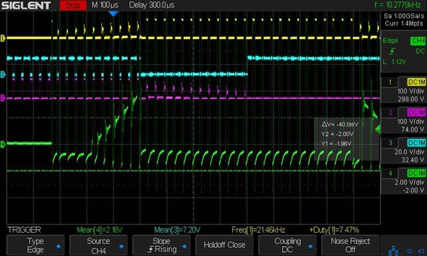The height and width of the screenshot is (256, 427).
Task: Open the trigger Type Edge menu
Action: click(x=35, y=245)
